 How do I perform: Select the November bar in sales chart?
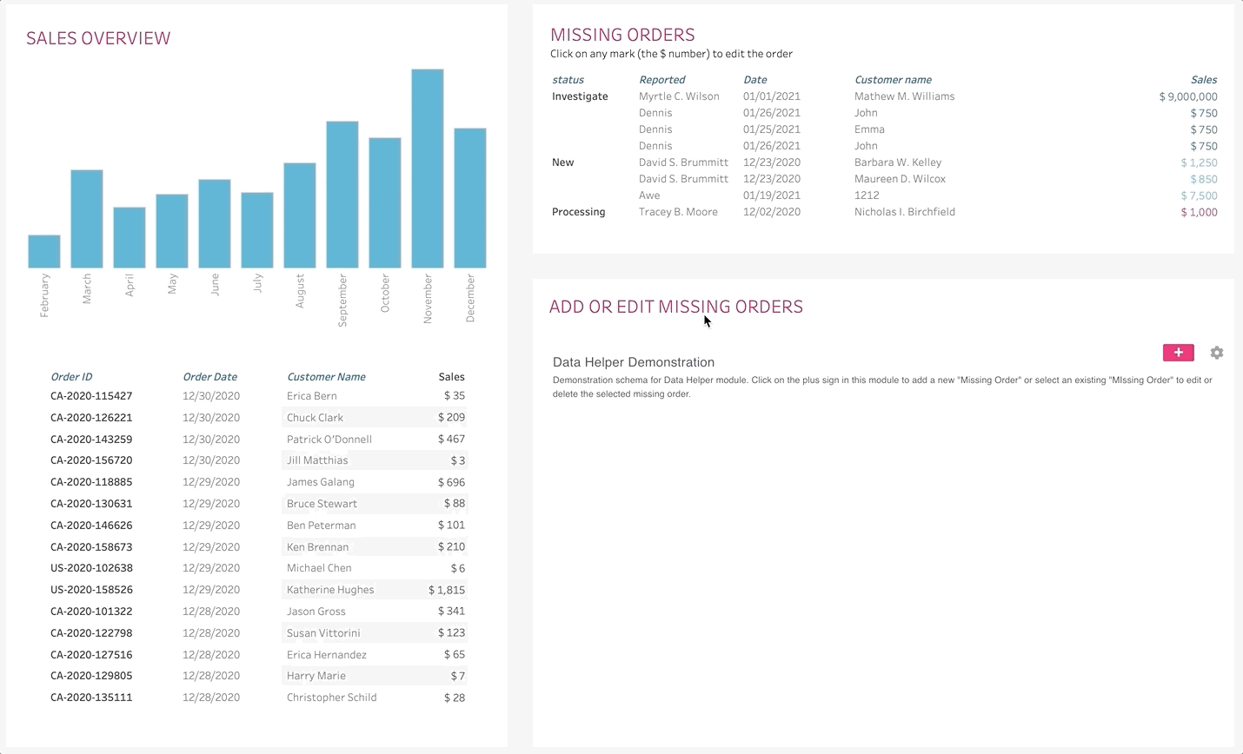427,169
